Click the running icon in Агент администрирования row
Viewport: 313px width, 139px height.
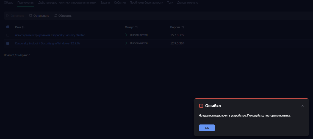(x=126, y=35)
